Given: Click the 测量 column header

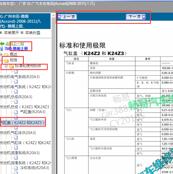Looking at the screenshot, I should (112, 59).
